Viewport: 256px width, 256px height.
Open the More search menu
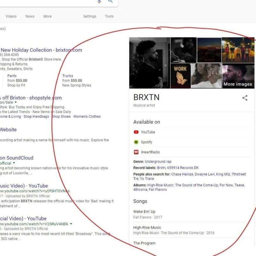coord(47,16)
